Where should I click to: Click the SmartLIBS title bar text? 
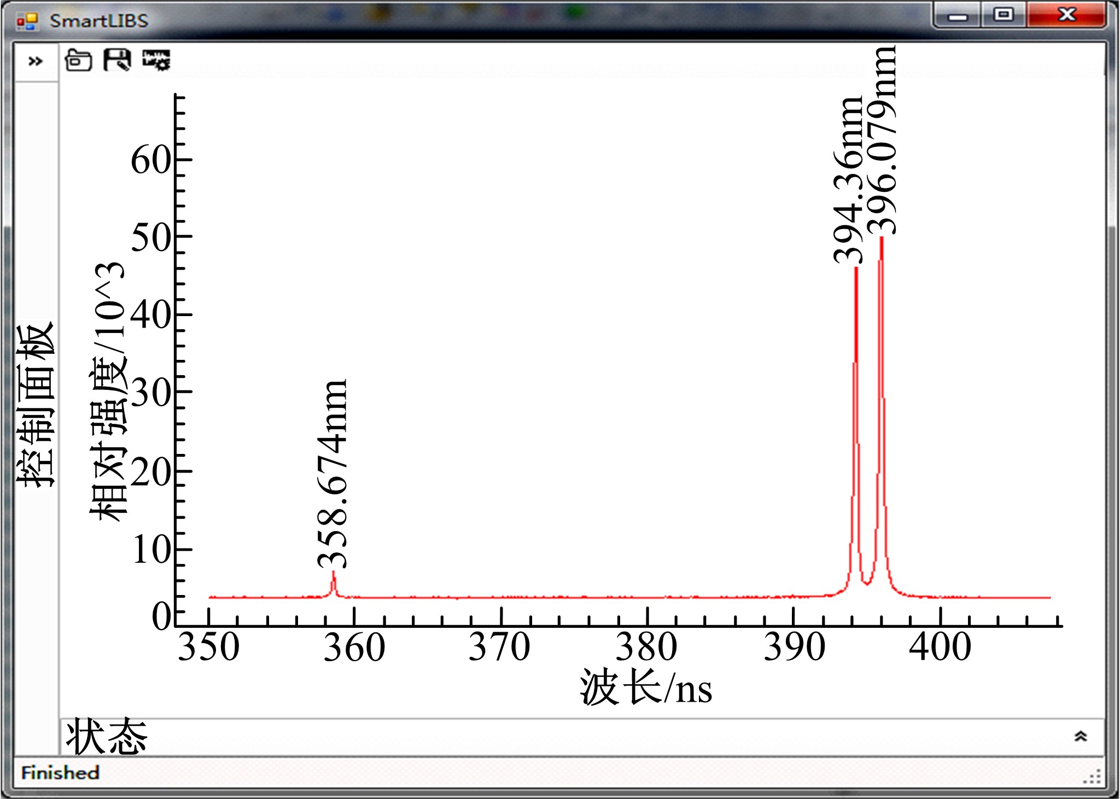point(99,21)
